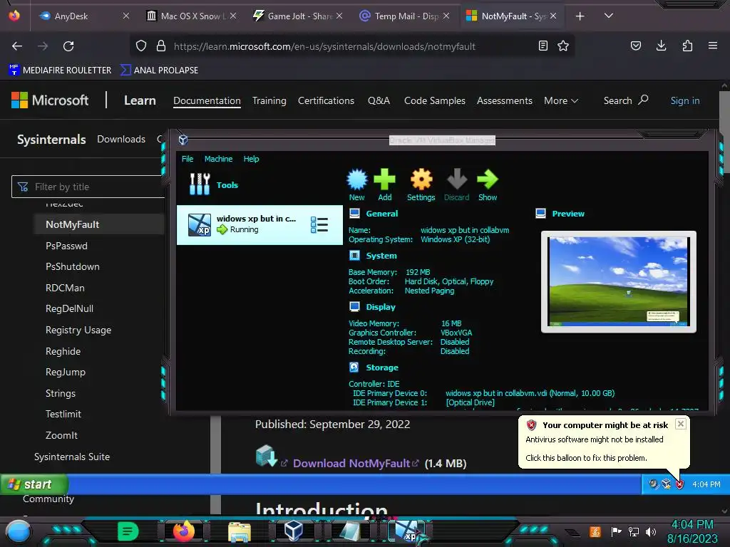
Task: Open Help menu in VirtualBox
Action: click(x=251, y=159)
